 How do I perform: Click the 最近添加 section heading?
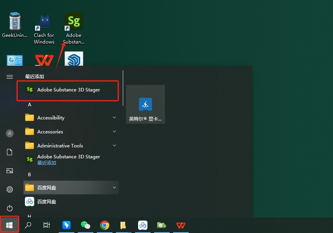(x=35, y=77)
